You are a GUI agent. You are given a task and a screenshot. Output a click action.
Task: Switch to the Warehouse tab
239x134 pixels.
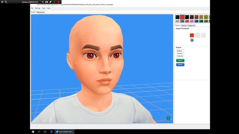(x=40, y=12)
